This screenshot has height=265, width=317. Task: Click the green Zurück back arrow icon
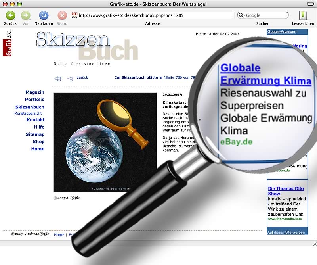tap(10, 15)
